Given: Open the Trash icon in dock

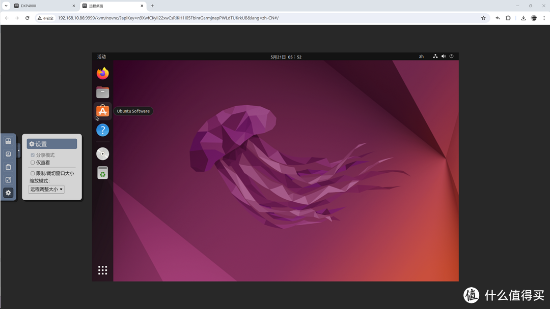Looking at the screenshot, I should [103, 173].
